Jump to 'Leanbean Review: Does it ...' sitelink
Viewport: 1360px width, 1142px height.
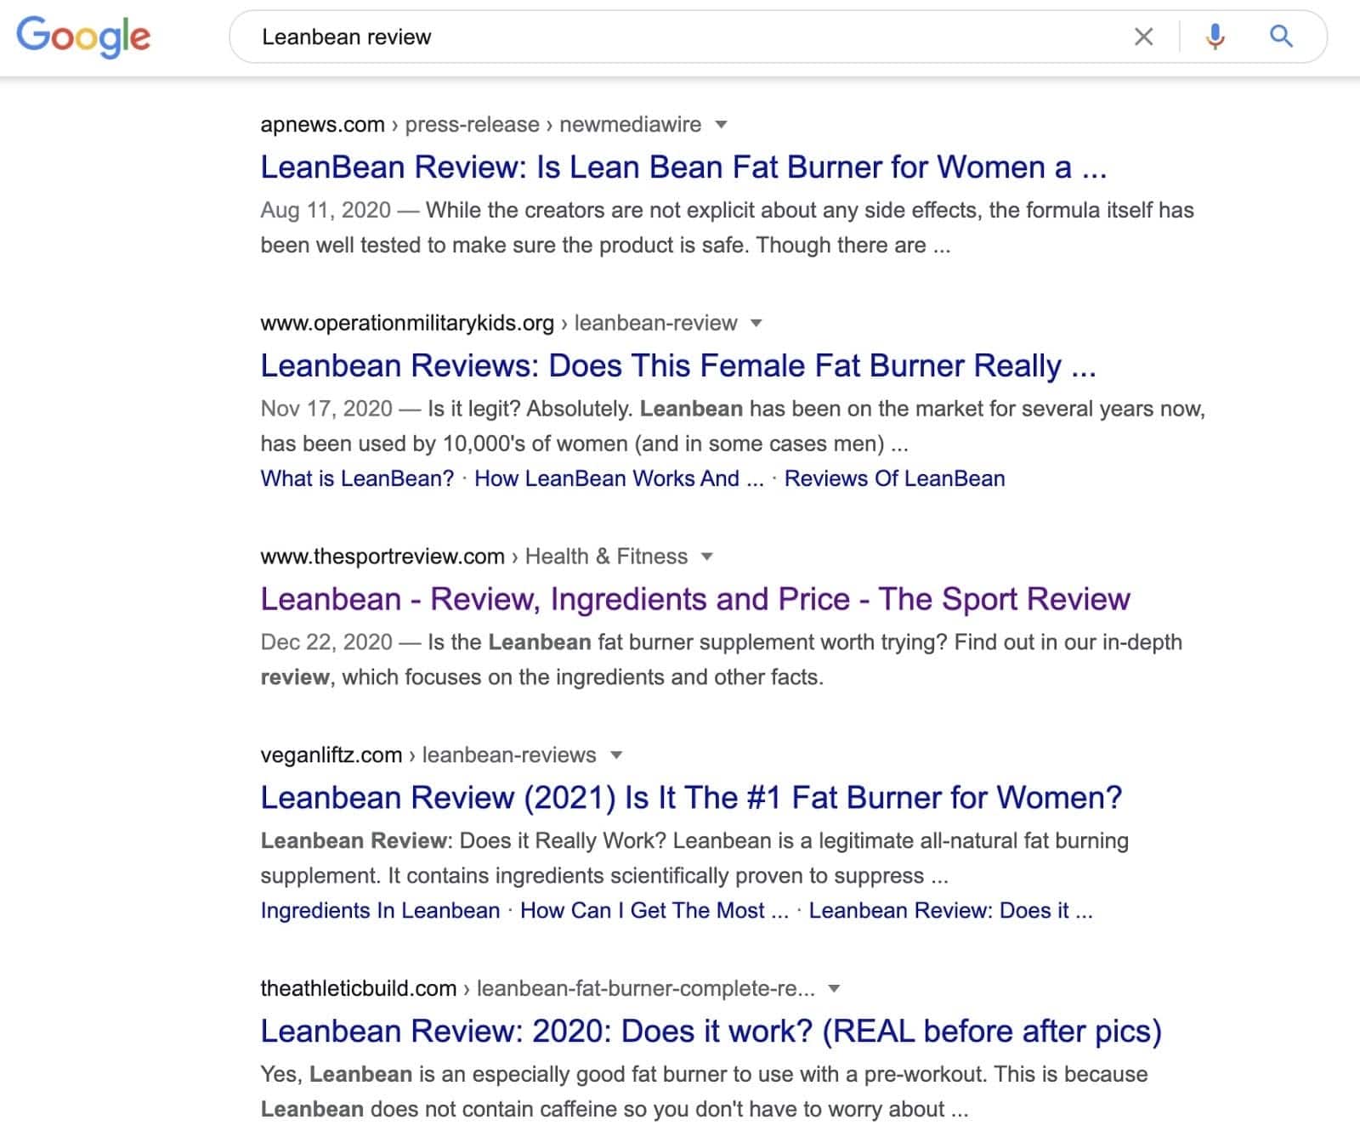[950, 911]
